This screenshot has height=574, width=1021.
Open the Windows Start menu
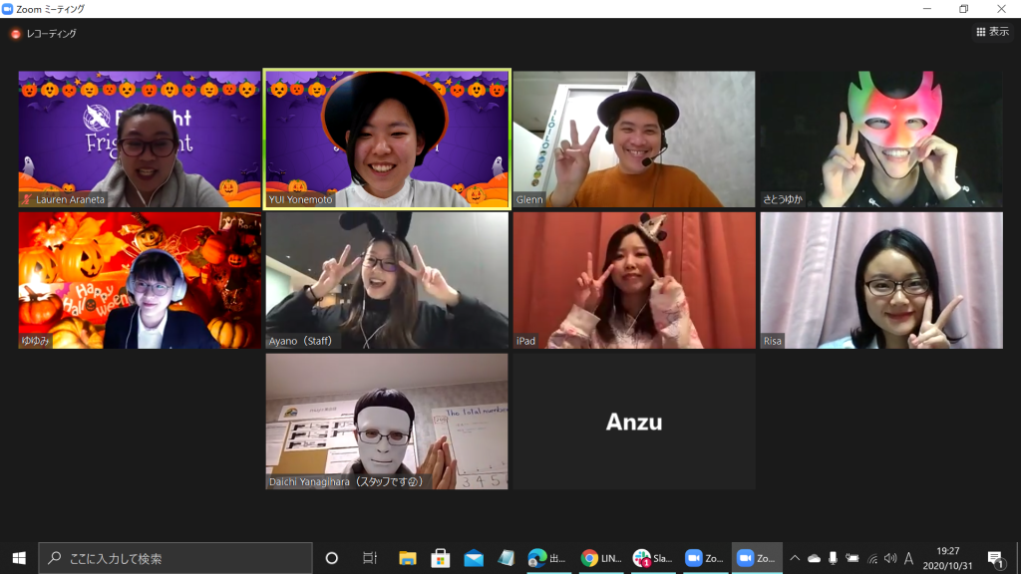[18, 558]
